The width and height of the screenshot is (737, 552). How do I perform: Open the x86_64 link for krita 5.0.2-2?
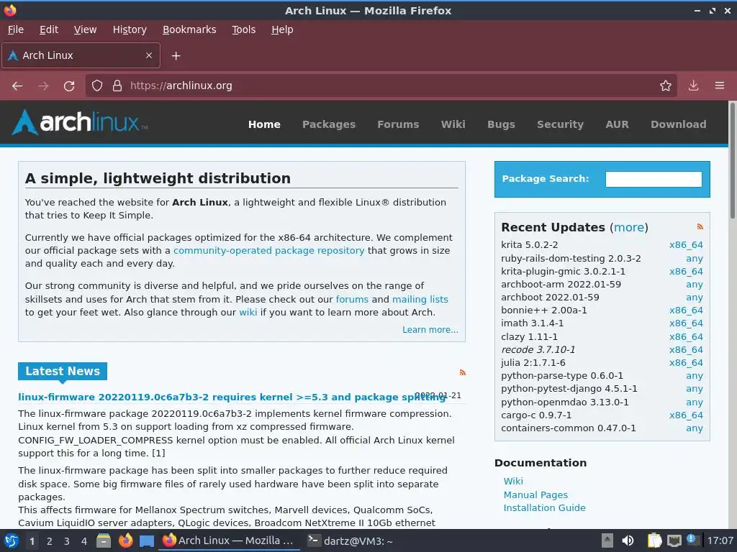[x=686, y=245]
